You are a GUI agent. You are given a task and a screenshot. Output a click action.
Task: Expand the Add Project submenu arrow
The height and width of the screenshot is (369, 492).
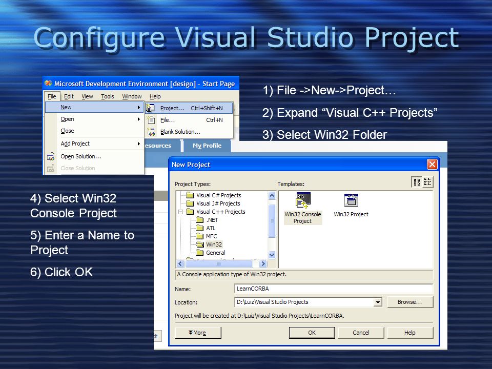point(138,143)
